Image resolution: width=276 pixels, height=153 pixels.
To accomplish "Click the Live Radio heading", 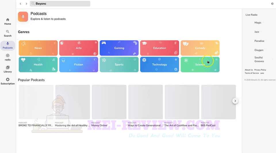I will point(251,15).
